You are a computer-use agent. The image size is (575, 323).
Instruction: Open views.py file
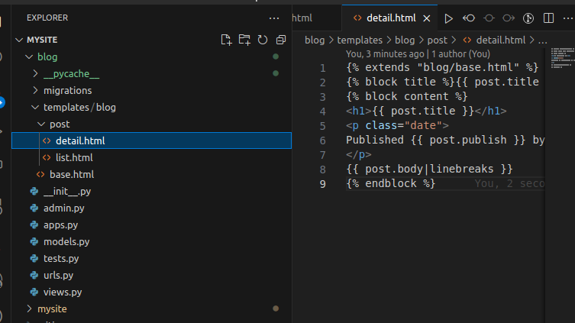click(152, 292)
